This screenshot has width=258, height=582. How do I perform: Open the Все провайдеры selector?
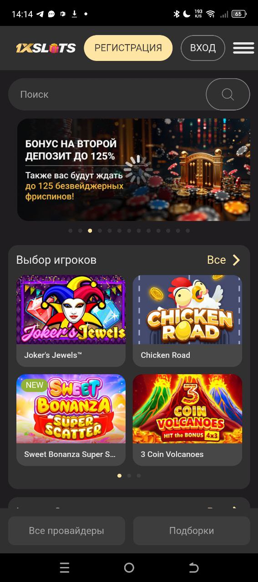[x=66, y=531]
